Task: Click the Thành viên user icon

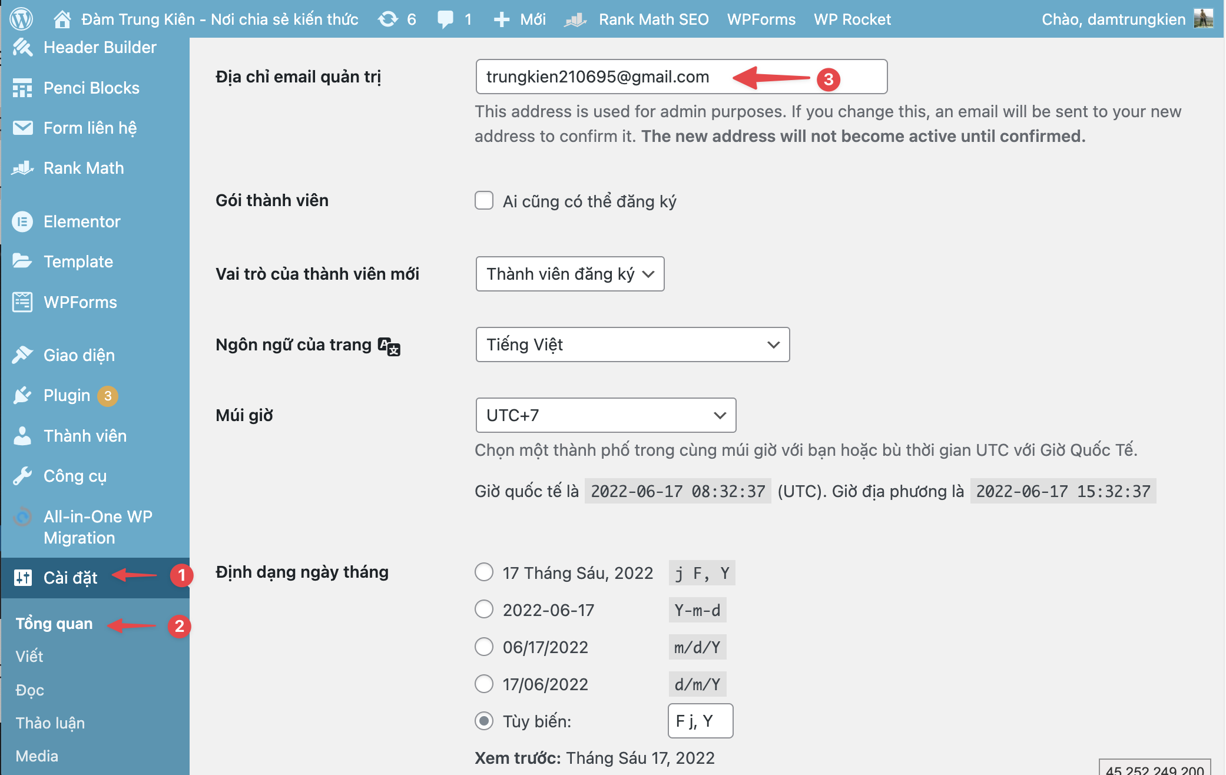Action: coord(22,436)
